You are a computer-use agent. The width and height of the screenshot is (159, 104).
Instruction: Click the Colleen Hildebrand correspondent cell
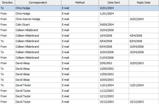[27, 30]
